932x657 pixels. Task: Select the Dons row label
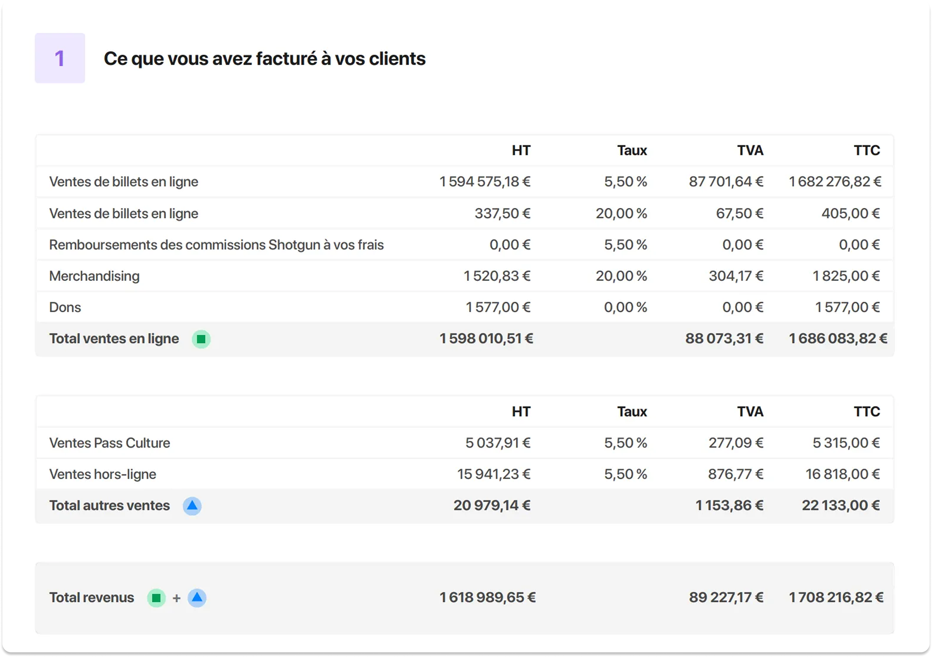pyautogui.click(x=65, y=307)
